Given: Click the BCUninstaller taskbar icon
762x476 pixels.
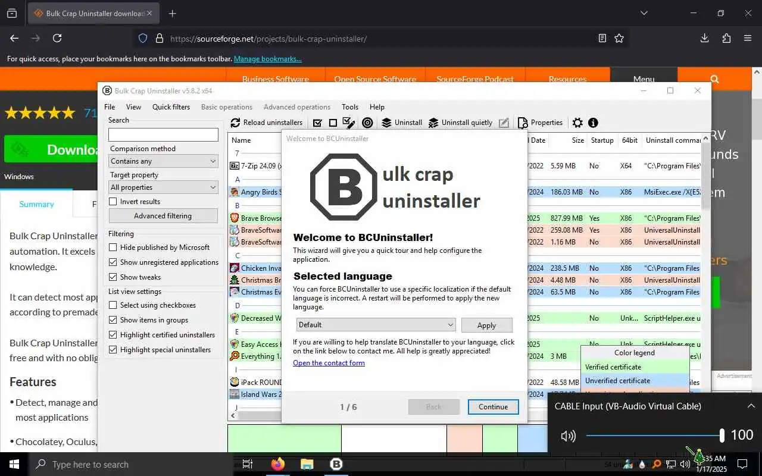Looking at the screenshot, I should (x=336, y=464).
